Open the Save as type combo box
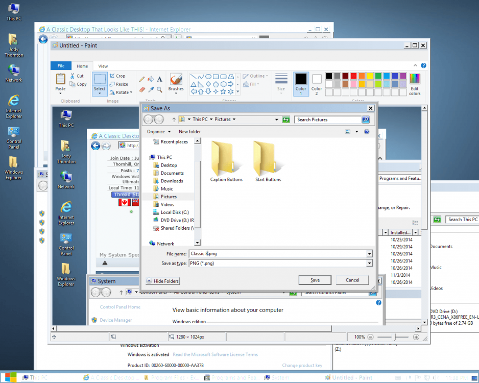This screenshot has height=383, width=479. click(280, 264)
